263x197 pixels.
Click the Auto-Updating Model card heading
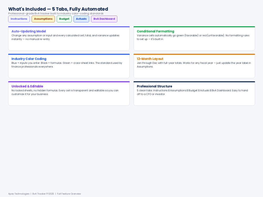tap(29, 31)
